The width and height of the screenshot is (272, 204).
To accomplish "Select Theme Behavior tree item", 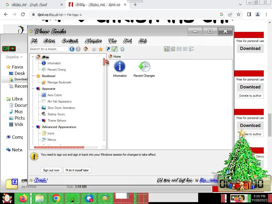I will coord(57,121).
